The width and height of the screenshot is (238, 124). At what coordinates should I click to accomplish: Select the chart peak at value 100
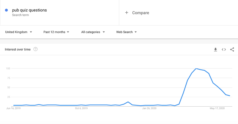pos(196,68)
